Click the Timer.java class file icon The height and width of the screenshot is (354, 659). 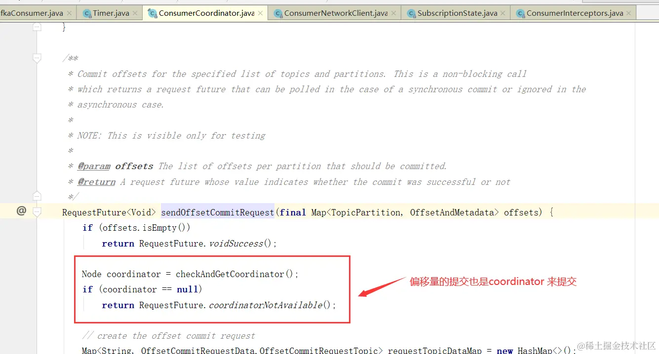coord(87,13)
